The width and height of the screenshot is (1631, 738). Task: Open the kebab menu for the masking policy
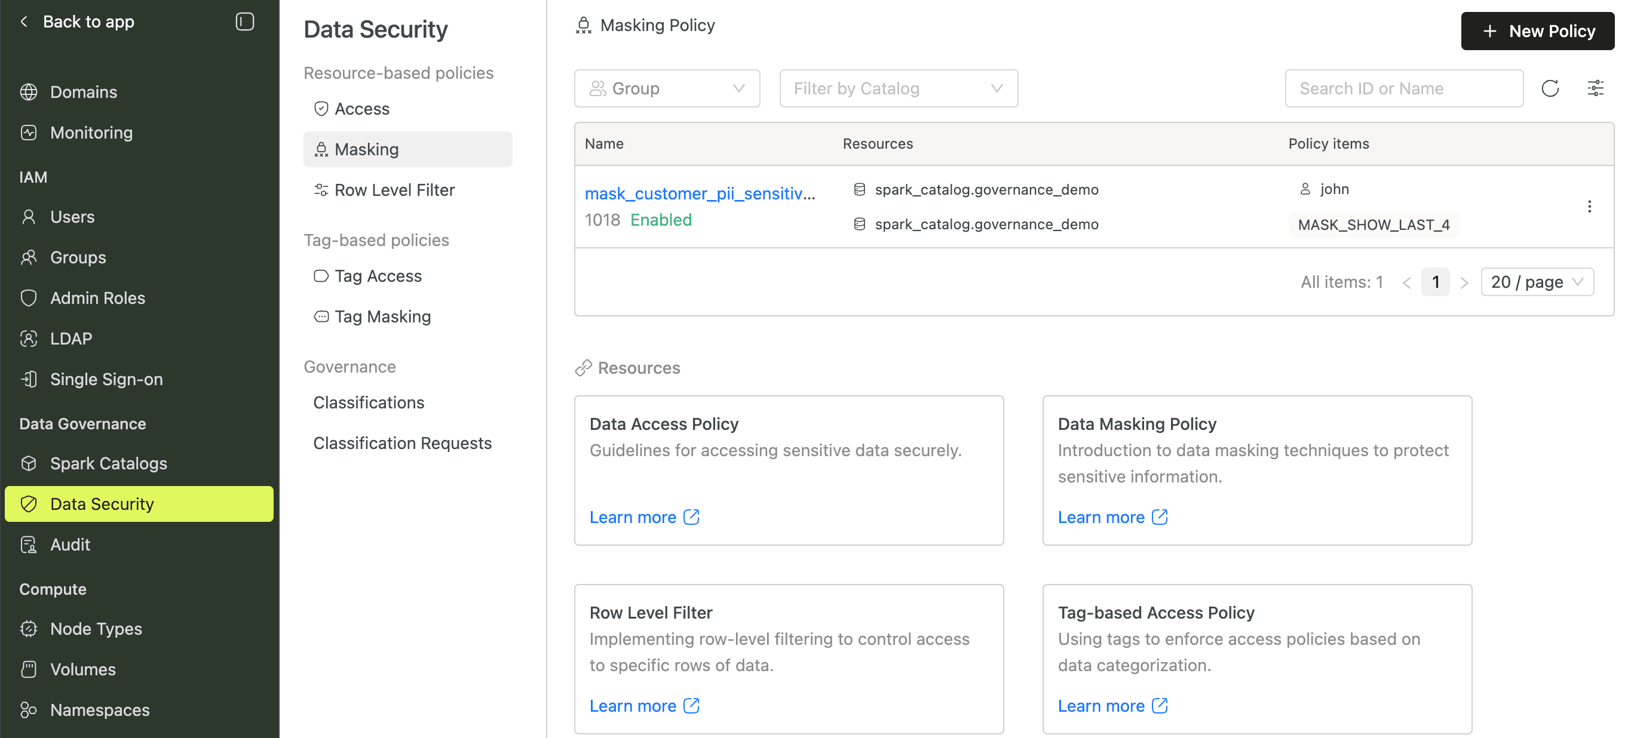(1589, 207)
